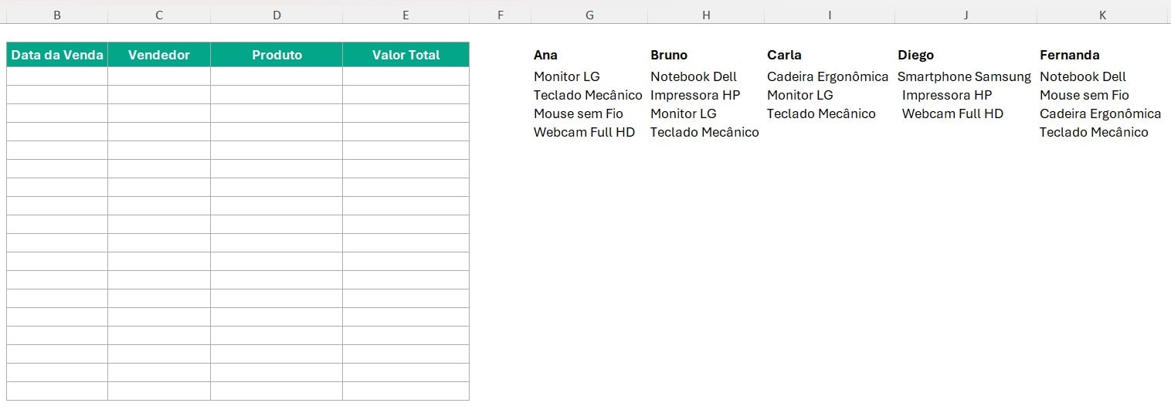Screen dimensions: 1171x413
Task: Click 'Monitor LG' under Carla
Action: point(800,95)
